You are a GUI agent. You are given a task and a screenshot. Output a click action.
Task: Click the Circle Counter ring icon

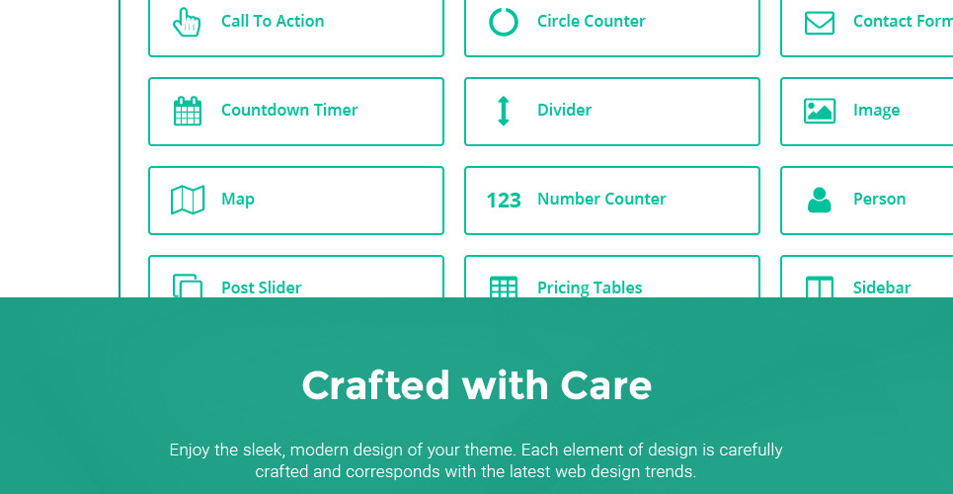504,22
